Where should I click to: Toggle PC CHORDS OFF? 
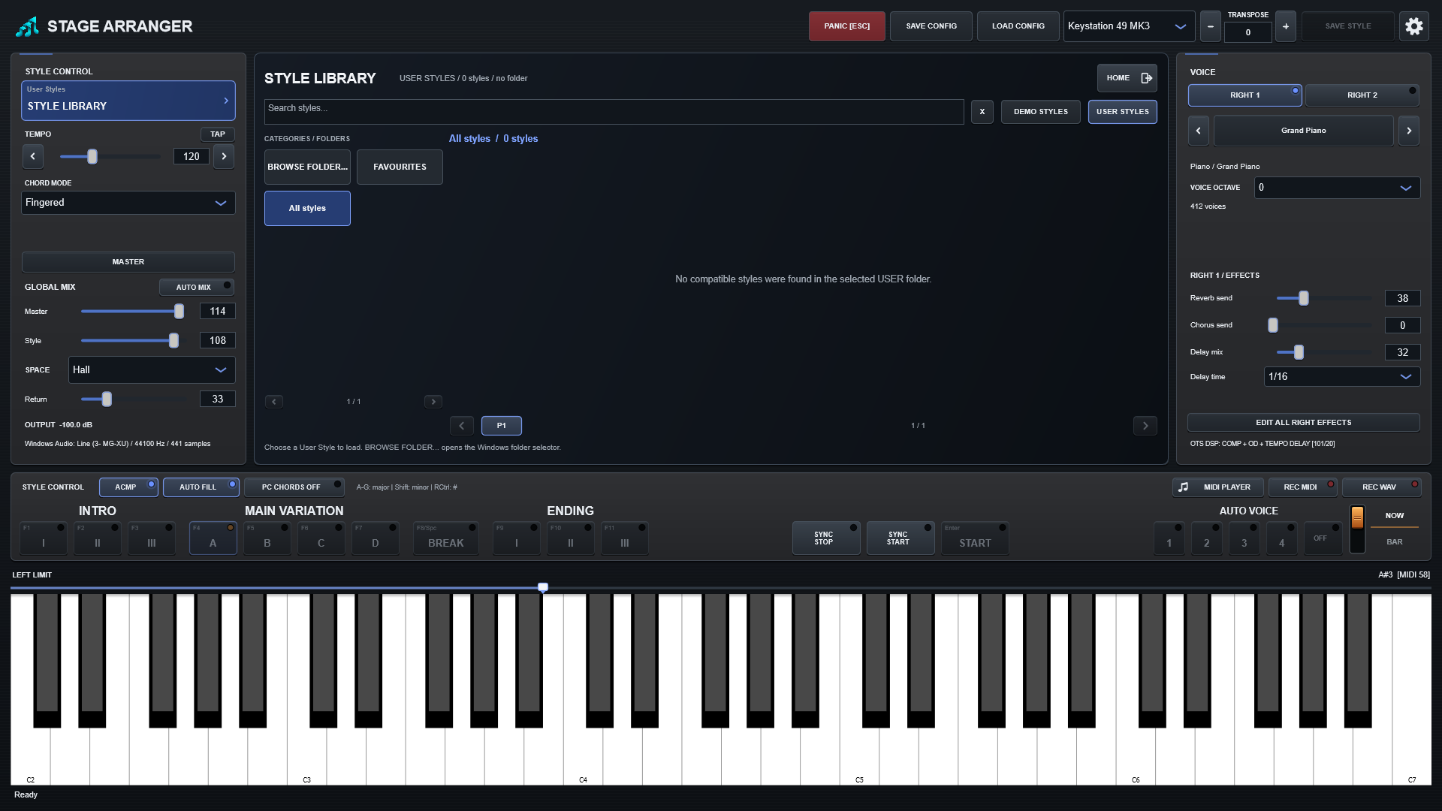click(x=294, y=487)
